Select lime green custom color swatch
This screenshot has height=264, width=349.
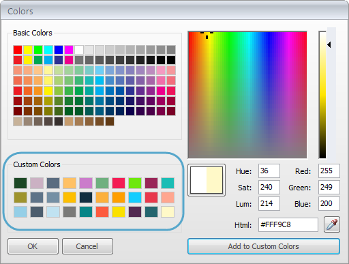click(135, 183)
